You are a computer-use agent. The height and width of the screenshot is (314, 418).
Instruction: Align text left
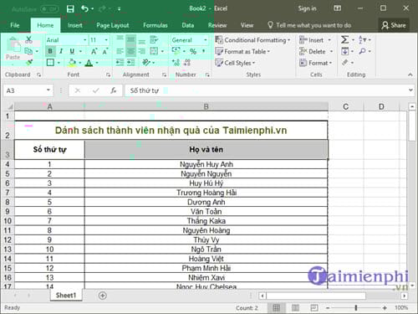120,51
